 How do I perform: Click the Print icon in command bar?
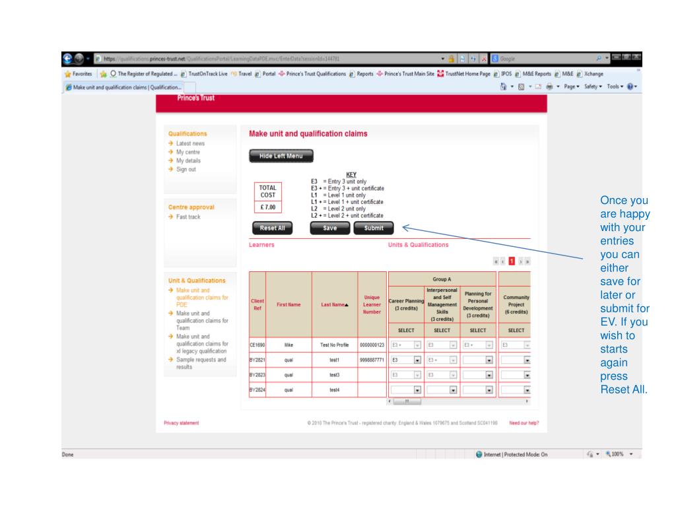pos(549,86)
